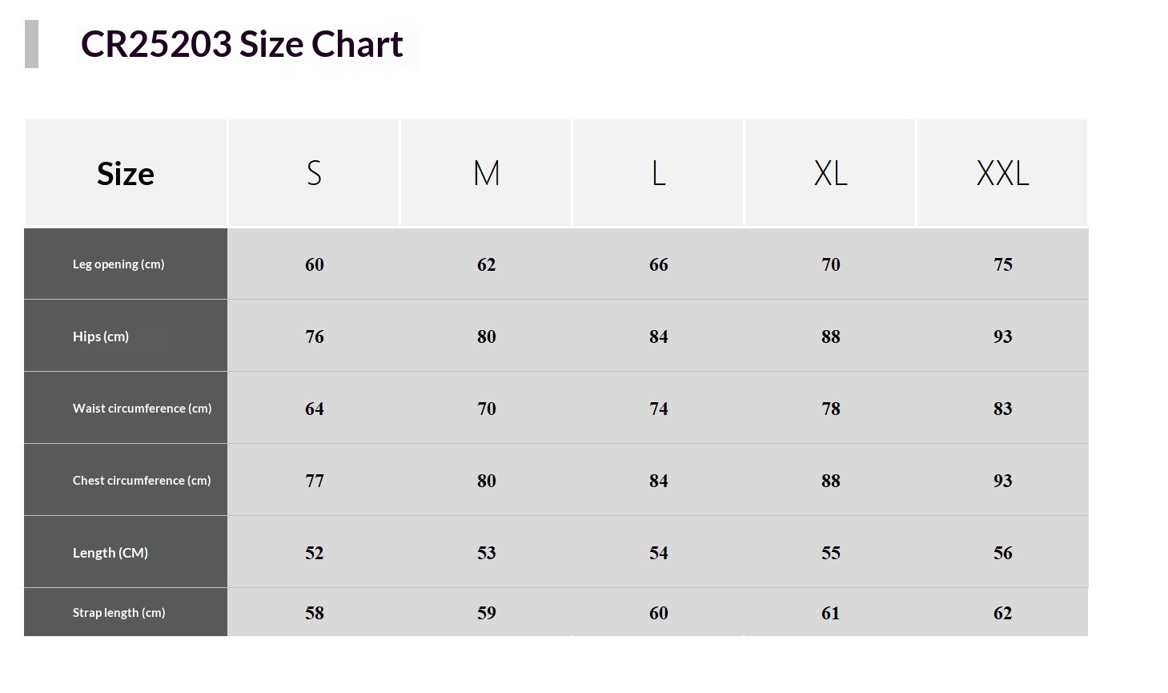This screenshot has height=693, width=1168.
Task: Click the Chest circumference (cm) row label
Action: click(x=142, y=481)
